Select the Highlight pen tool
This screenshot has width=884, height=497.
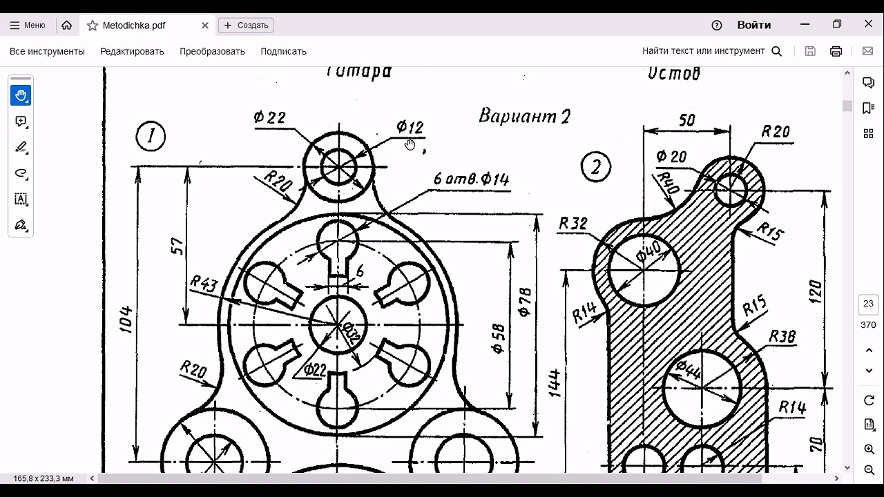[21, 147]
